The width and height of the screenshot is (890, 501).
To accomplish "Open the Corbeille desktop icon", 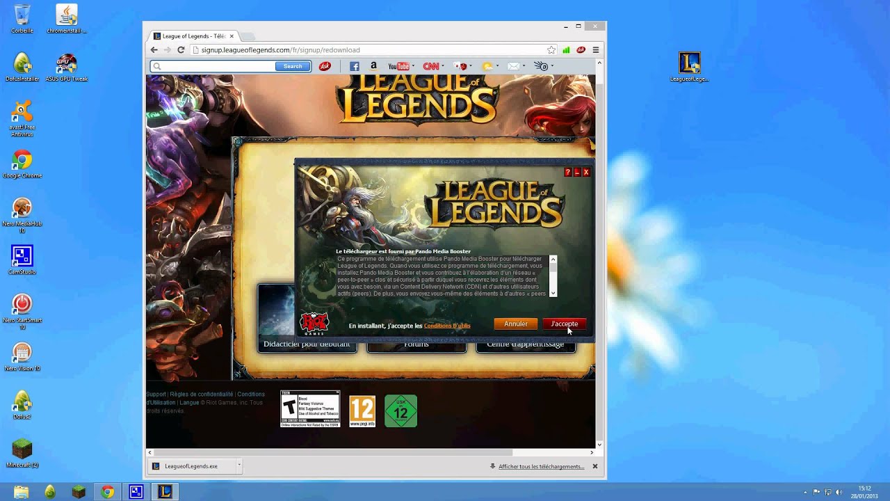I will click(x=22, y=19).
